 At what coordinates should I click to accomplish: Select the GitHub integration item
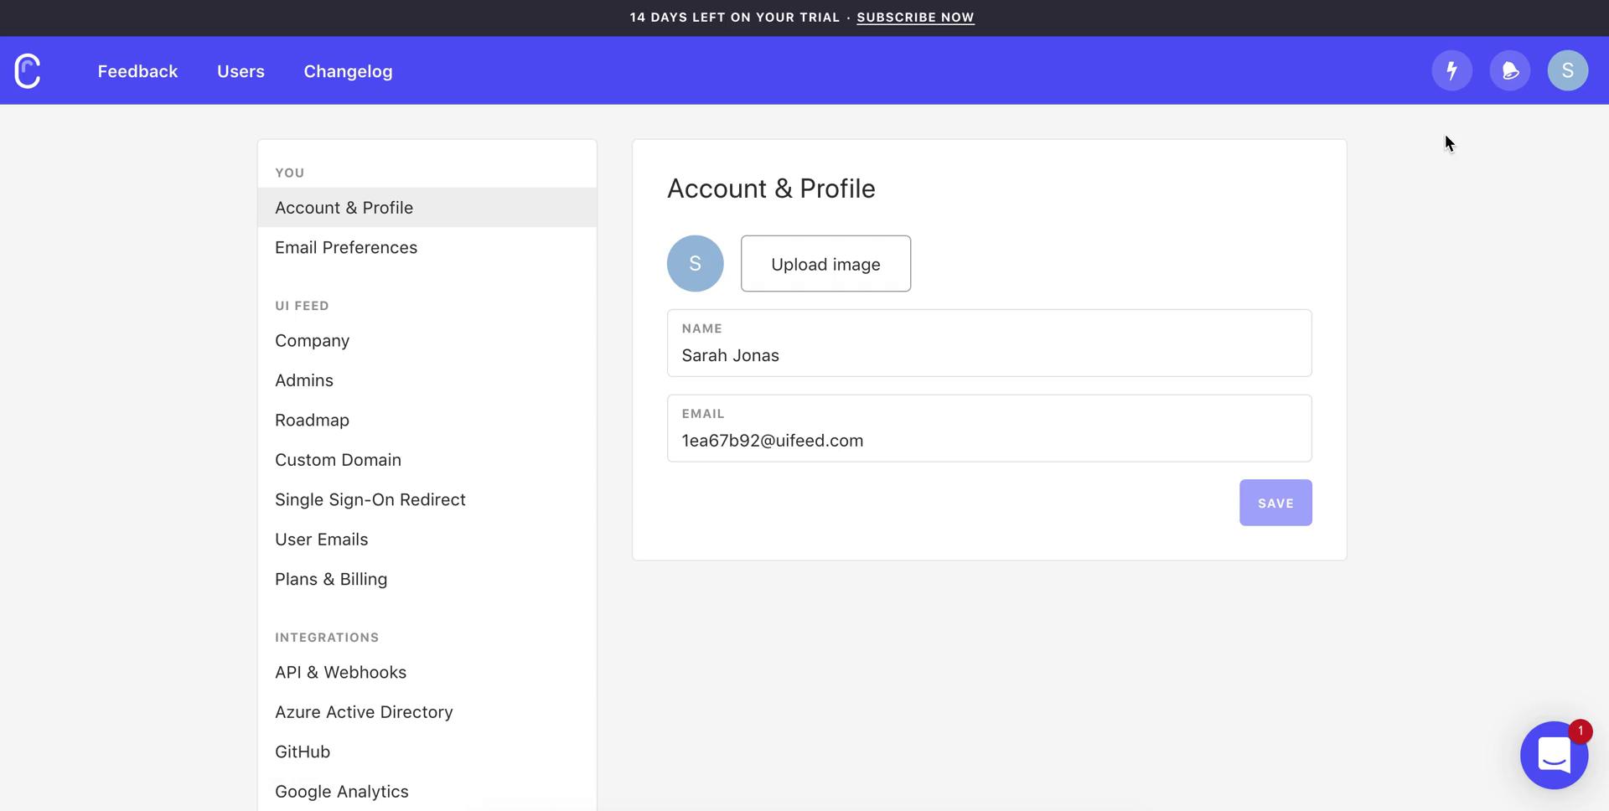(x=303, y=752)
